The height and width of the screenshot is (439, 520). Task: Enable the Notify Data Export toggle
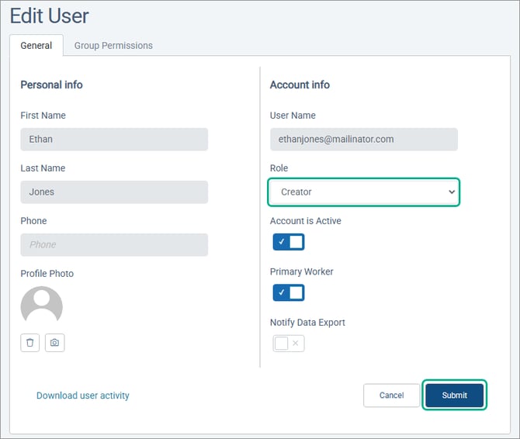288,343
